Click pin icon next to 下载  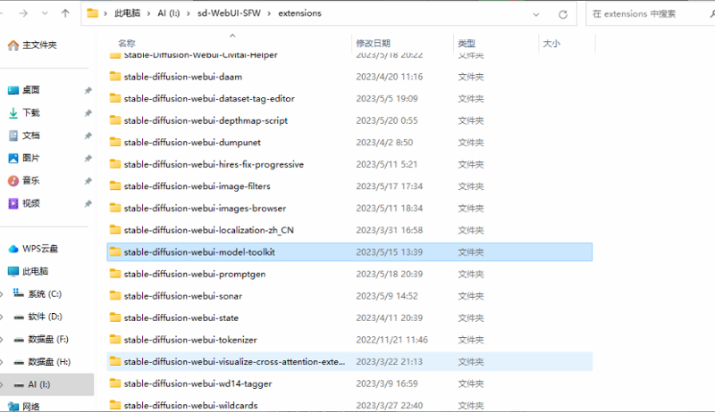tap(88, 112)
